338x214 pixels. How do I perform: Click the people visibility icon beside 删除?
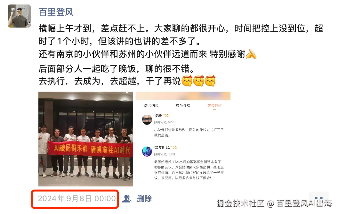tap(127, 199)
